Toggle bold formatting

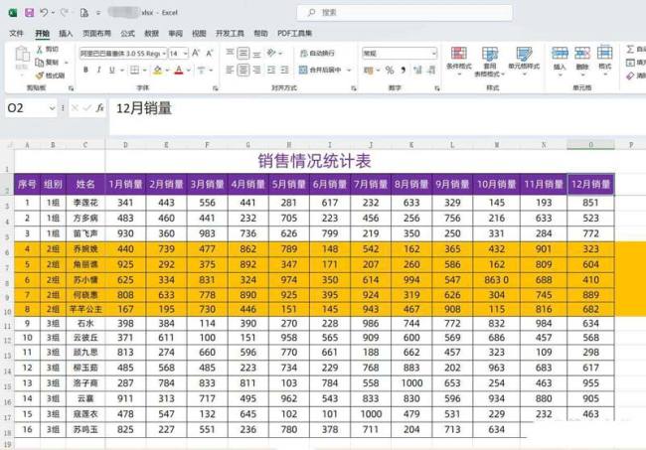point(85,70)
